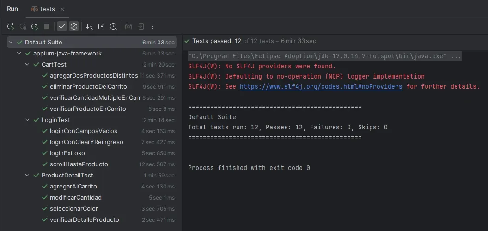Select test agregarAlCarrito
The image size is (488, 231).
(x=91, y=187)
